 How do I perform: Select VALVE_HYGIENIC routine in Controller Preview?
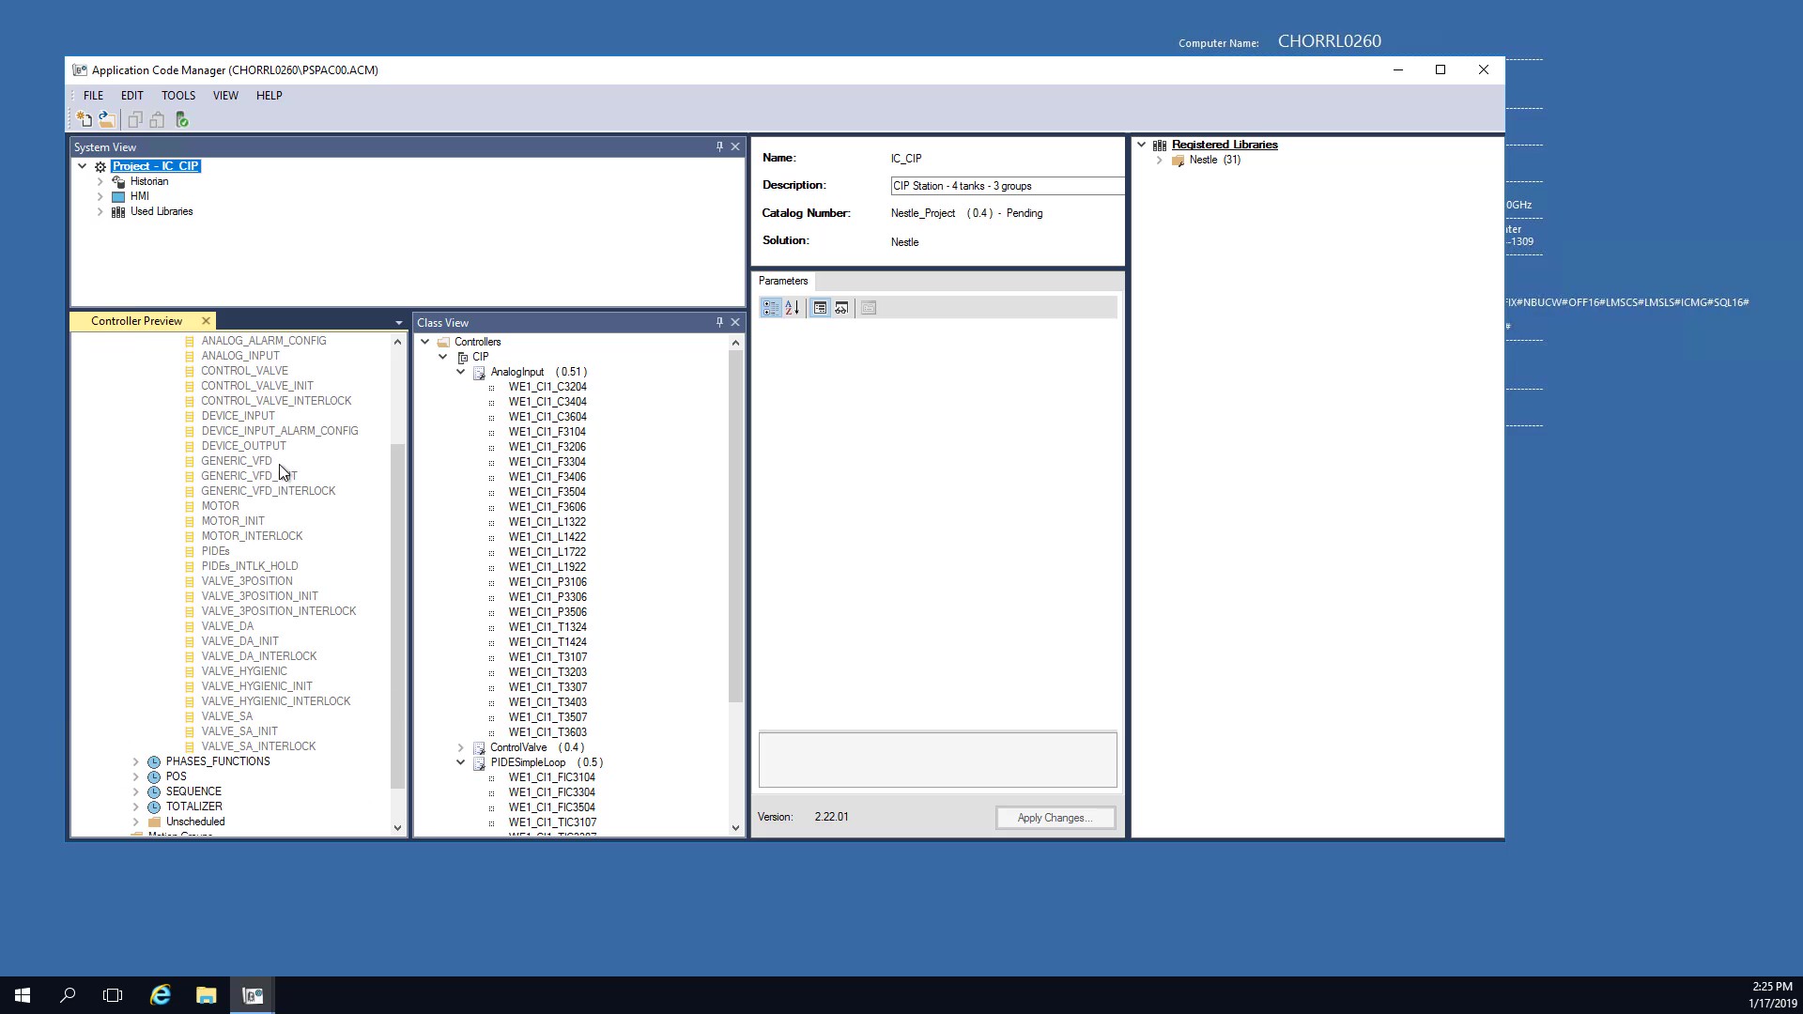pyautogui.click(x=244, y=671)
